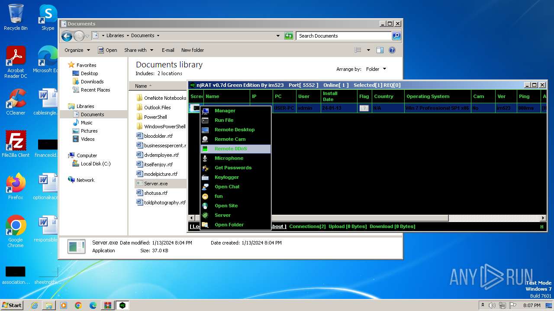
Task: Expand the Documents breadcrumb arrow
Action: point(158,36)
